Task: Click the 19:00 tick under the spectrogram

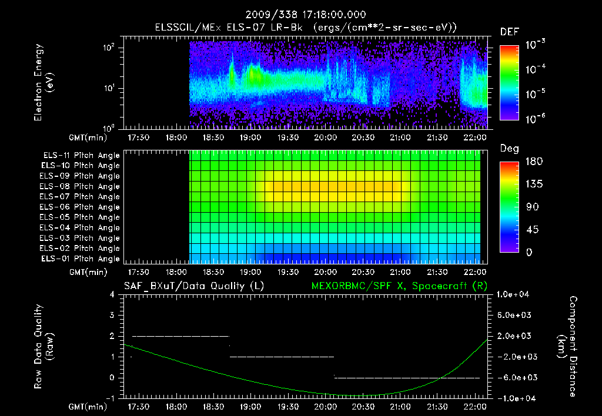Action: (x=250, y=137)
